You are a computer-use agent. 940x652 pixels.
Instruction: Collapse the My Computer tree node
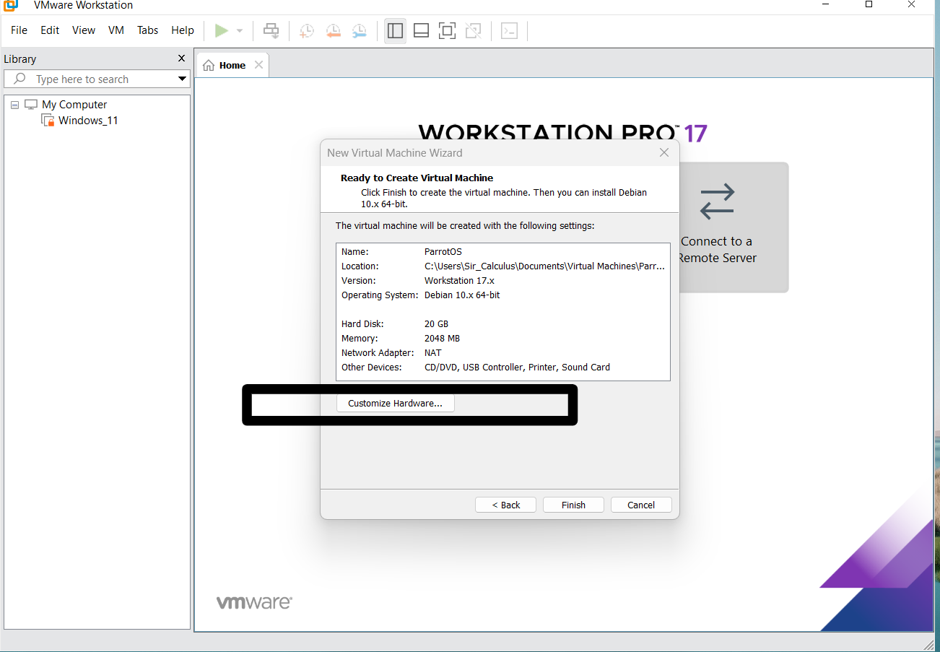pos(14,105)
